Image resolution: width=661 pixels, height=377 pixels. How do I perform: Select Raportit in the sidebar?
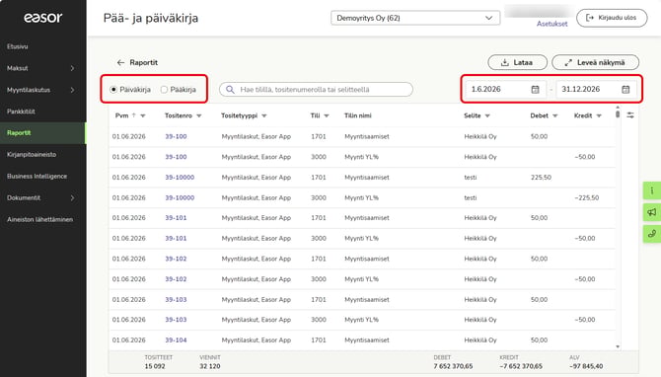click(42, 133)
